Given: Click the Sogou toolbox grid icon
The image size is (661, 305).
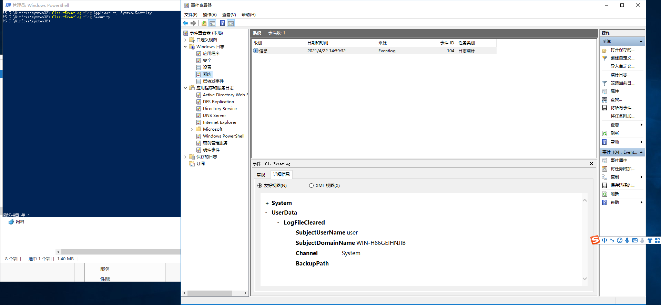Looking at the screenshot, I should click(x=657, y=240).
